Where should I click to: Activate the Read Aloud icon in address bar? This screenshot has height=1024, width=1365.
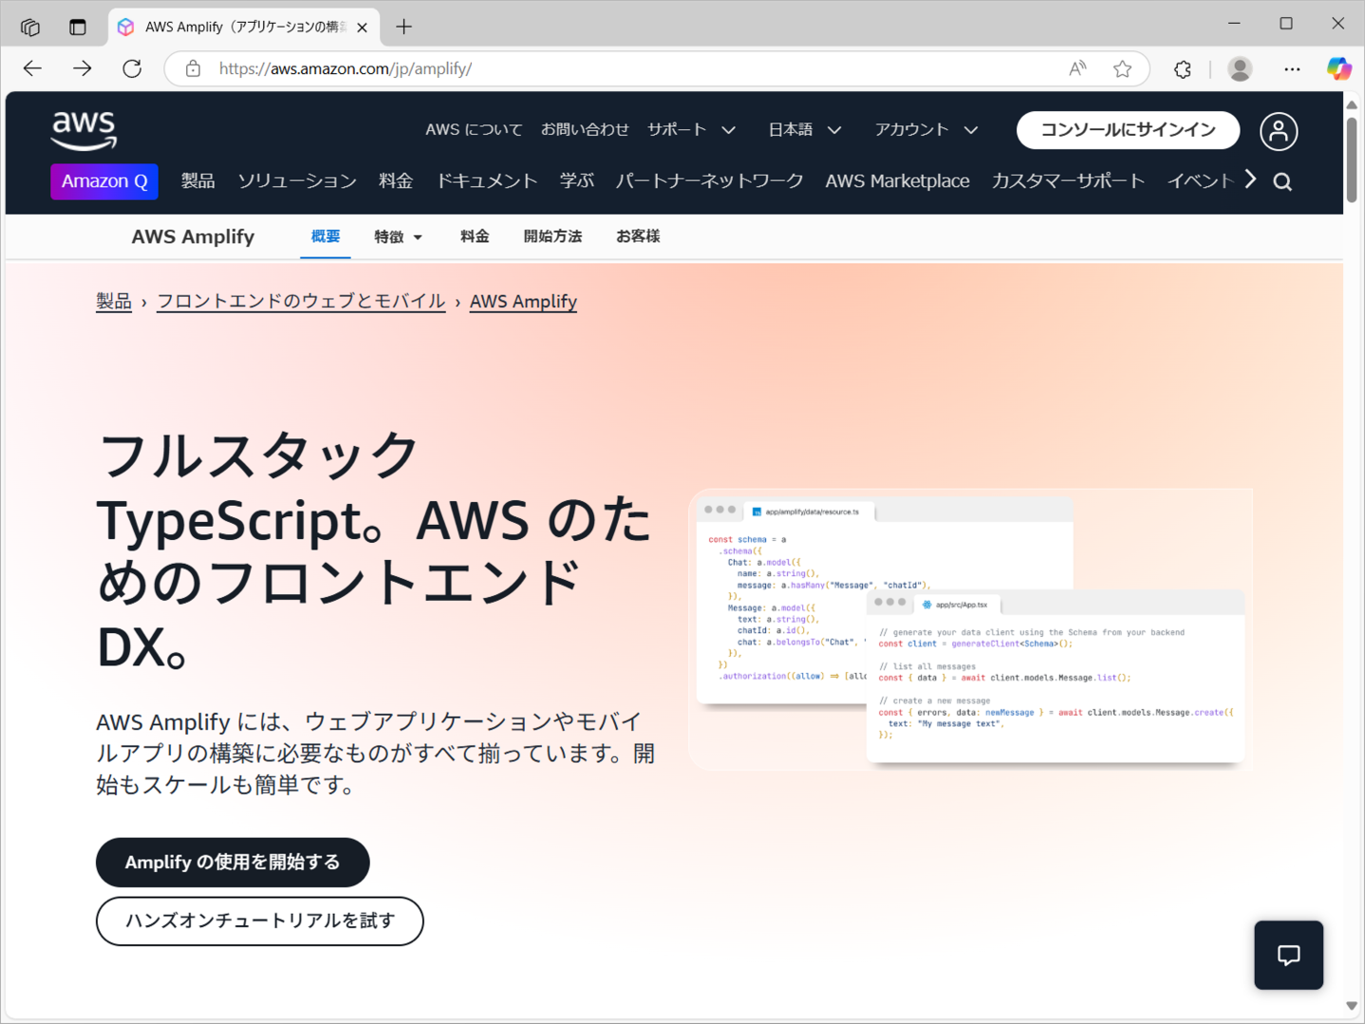coord(1077,68)
